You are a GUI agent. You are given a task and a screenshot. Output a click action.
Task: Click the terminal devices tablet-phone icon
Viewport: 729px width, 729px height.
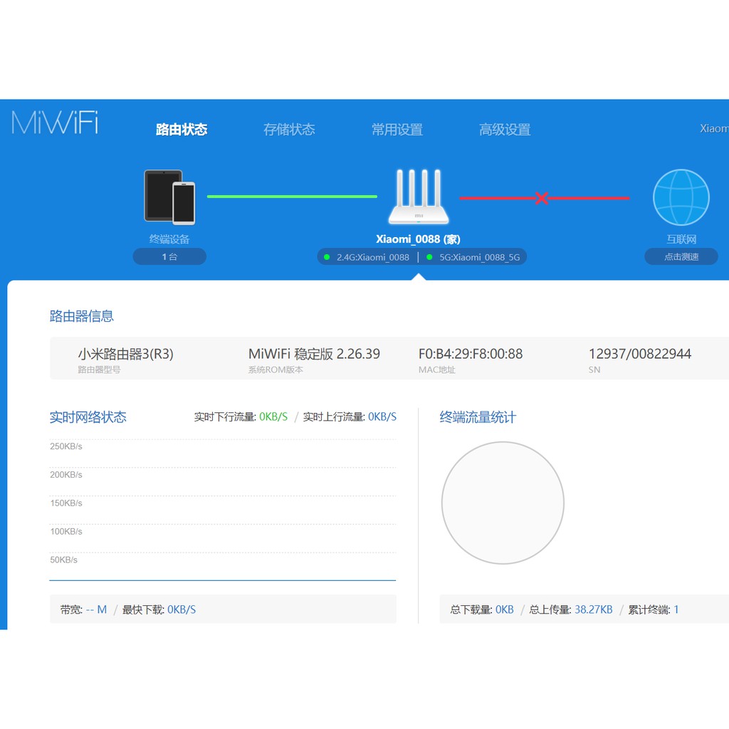click(169, 197)
